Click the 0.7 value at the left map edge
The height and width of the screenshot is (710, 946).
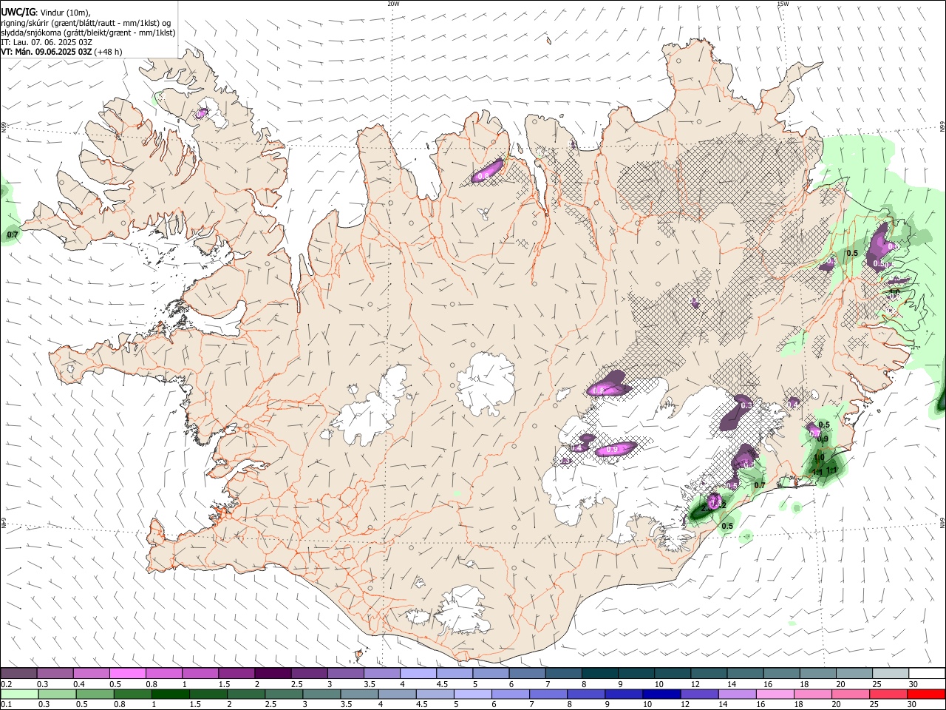tap(12, 234)
